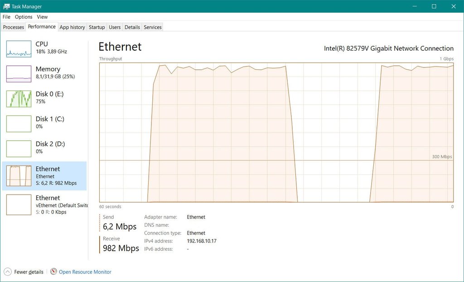
Task: Open the View menu
Action: [x=42, y=17]
